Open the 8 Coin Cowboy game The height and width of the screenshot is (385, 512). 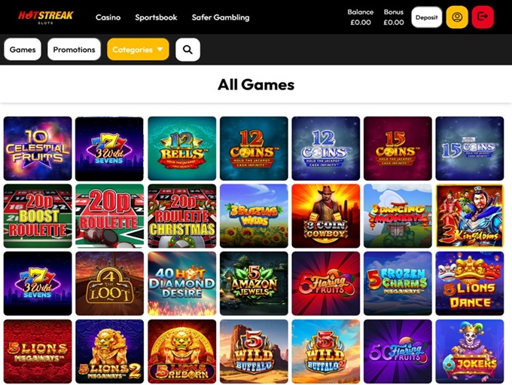click(326, 215)
